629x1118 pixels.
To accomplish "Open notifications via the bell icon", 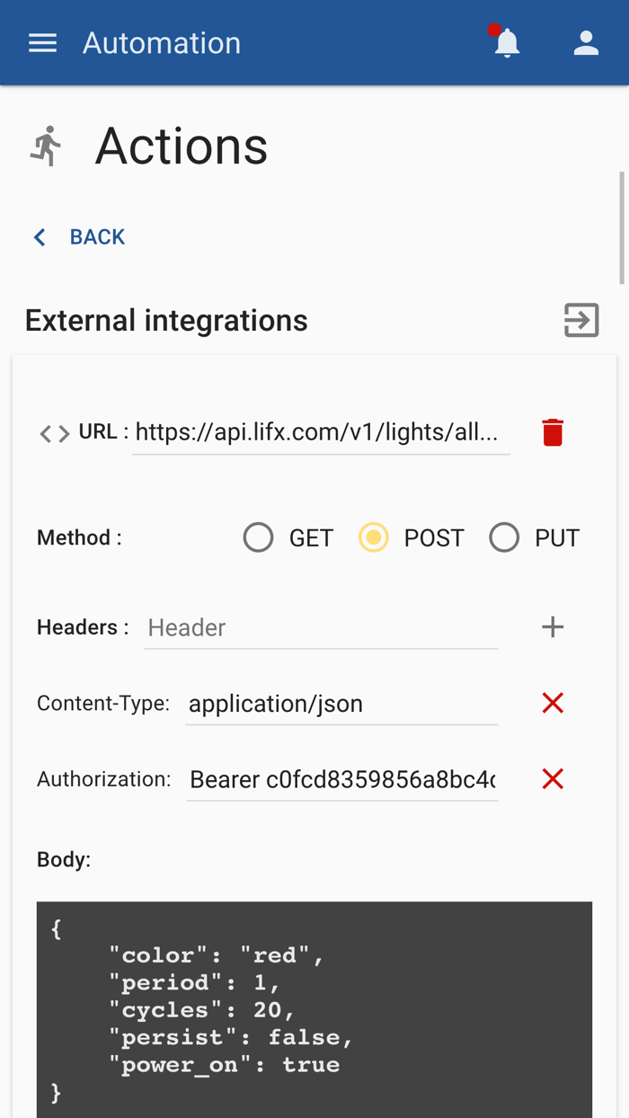I will pyautogui.click(x=505, y=42).
